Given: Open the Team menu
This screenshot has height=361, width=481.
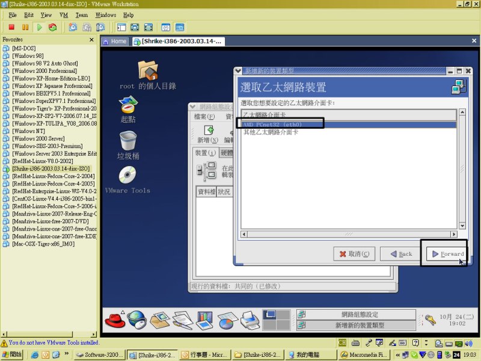Looking at the screenshot, I should pos(82,15).
